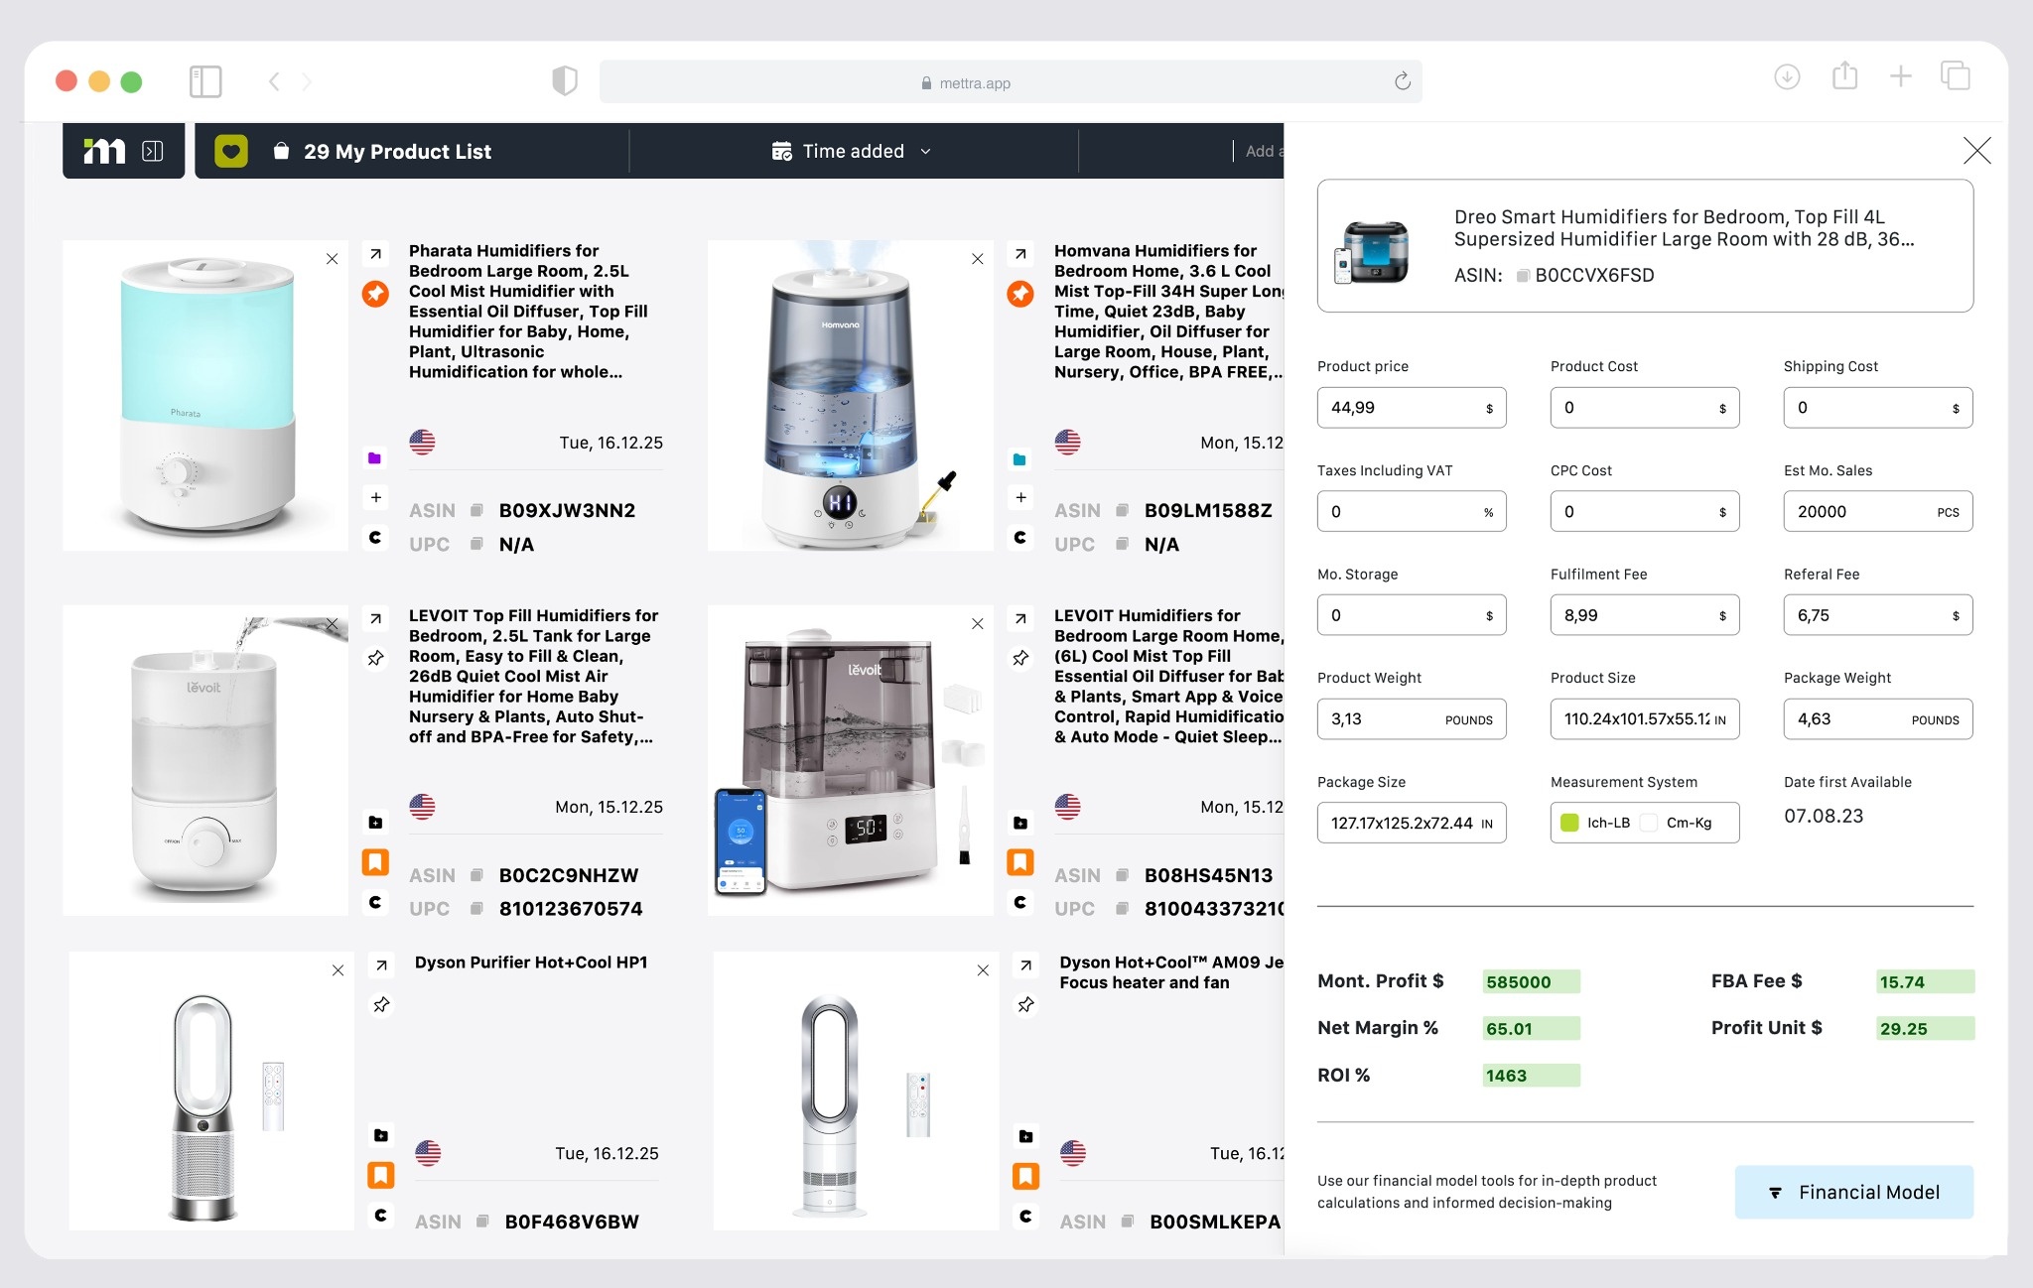Select the Cm-Kg measurement system option
The height and width of the screenshot is (1288, 2033).
pos(1686,823)
